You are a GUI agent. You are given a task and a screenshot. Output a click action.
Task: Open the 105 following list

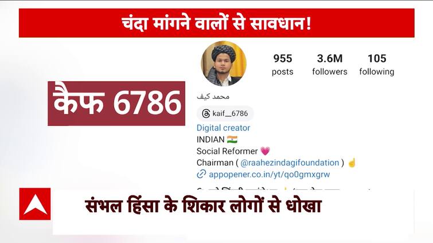377,65
